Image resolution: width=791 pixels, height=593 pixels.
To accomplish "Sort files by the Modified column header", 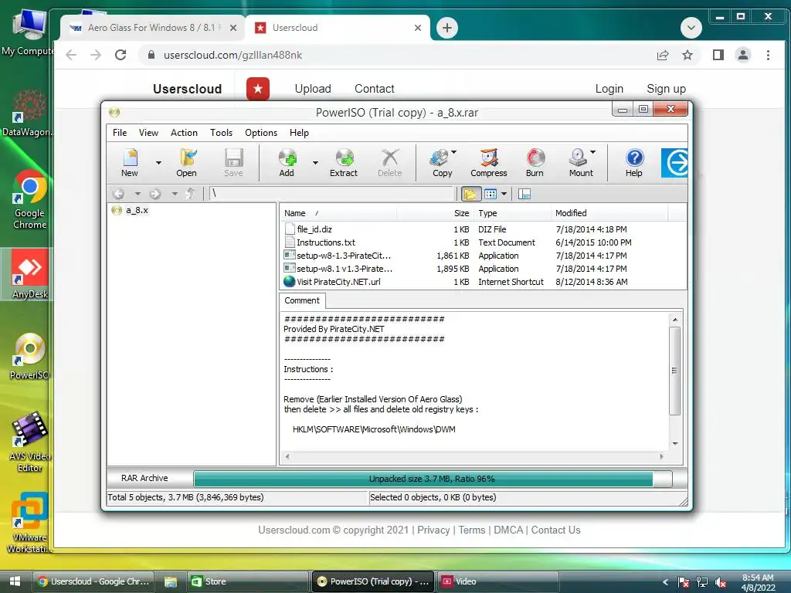I will coord(609,213).
